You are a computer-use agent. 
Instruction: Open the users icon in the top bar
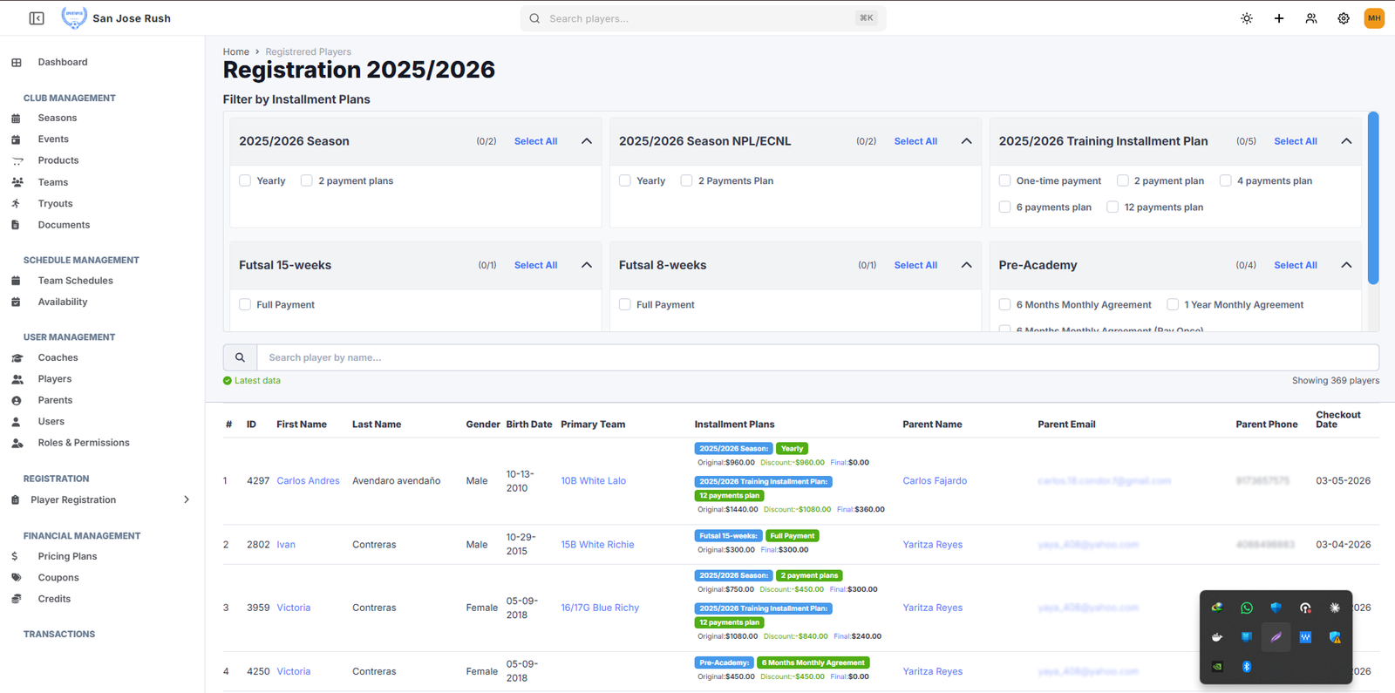point(1311,18)
